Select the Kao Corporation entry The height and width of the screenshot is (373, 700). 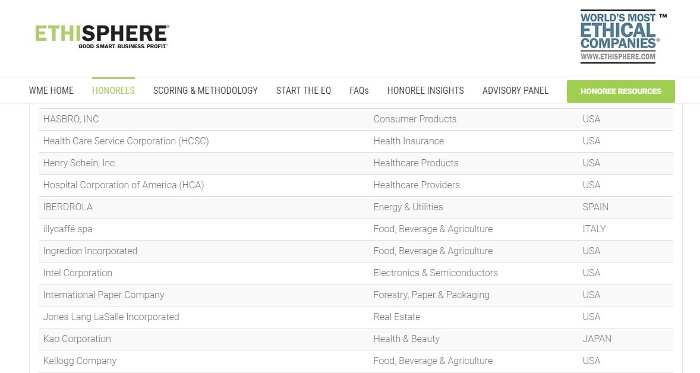77,339
